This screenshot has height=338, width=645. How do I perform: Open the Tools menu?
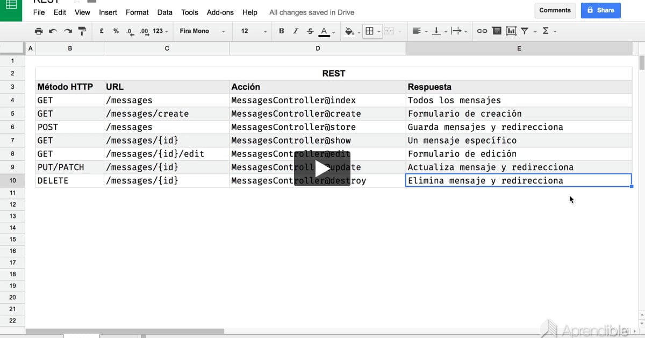coord(190,12)
